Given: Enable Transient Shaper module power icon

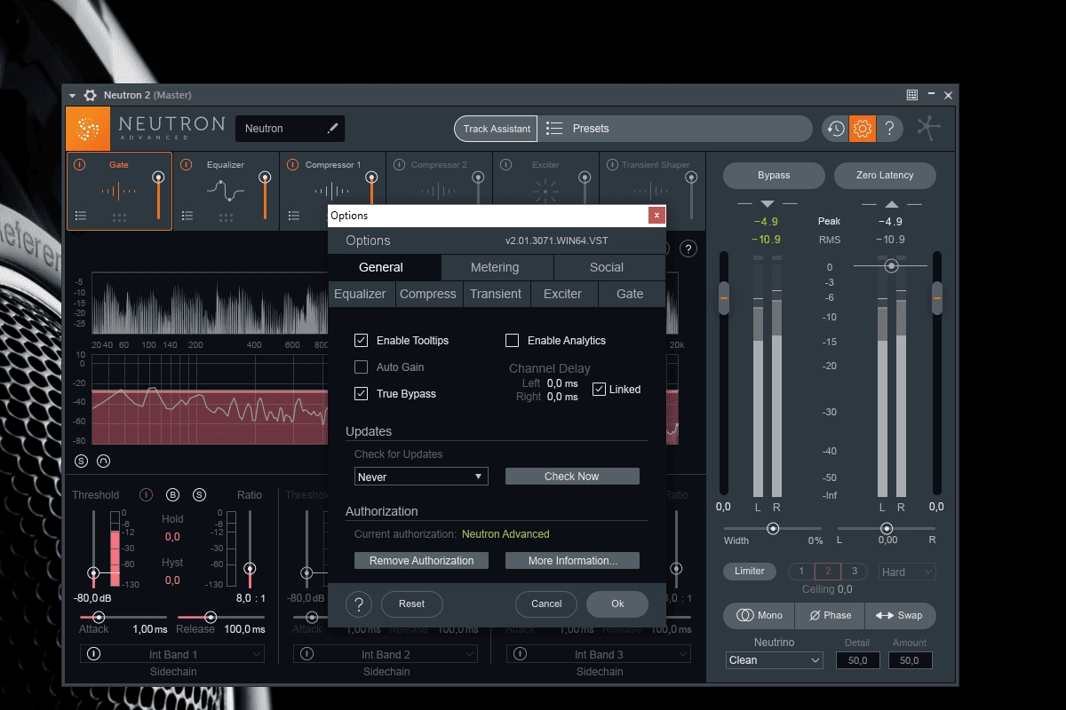Looking at the screenshot, I should pos(612,165).
